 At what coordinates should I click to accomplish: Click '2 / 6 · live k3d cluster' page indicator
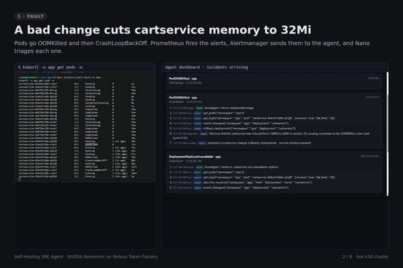(365, 257)
